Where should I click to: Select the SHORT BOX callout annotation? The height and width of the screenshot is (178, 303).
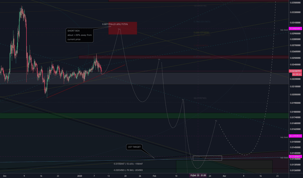tap(80, 35)
